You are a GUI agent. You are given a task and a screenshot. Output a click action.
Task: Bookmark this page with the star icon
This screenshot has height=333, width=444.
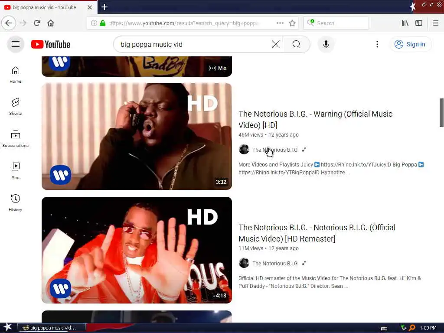[292, 23]
